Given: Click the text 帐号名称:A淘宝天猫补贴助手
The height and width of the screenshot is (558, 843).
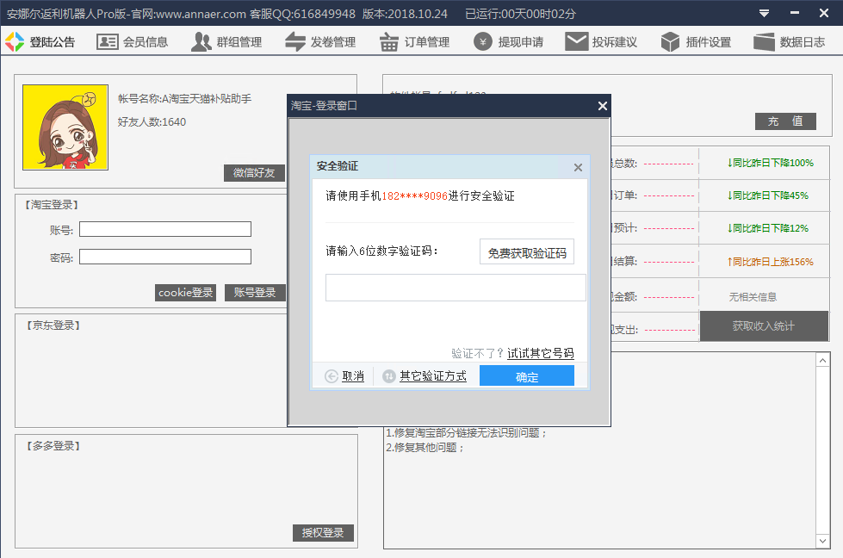Looking at the screenshot, I should [184, 98].
